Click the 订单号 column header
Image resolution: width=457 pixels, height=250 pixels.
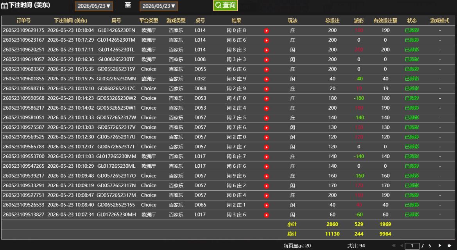tap(23, 21)
